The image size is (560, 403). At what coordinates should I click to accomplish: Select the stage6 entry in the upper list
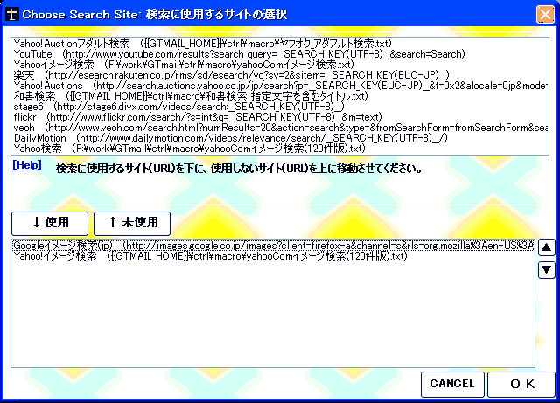280,107
